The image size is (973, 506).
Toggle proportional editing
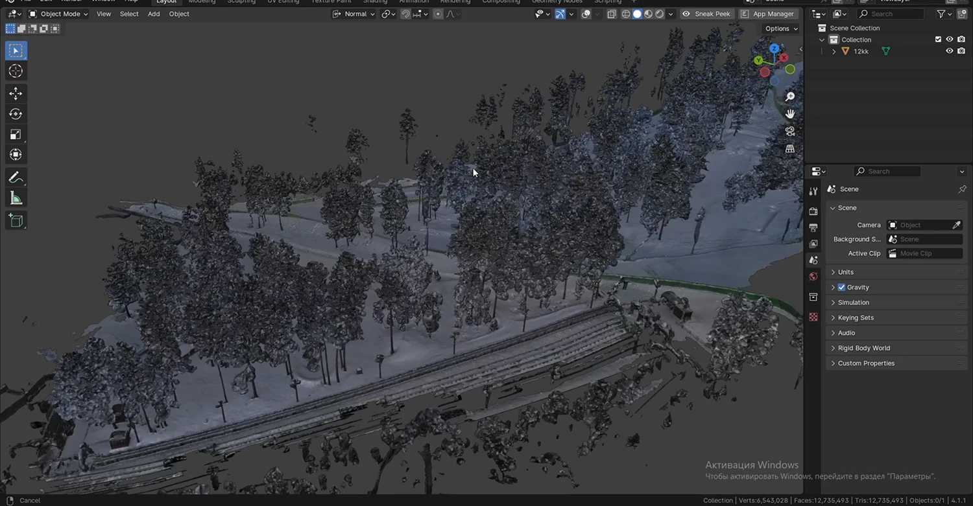point(438,14)
